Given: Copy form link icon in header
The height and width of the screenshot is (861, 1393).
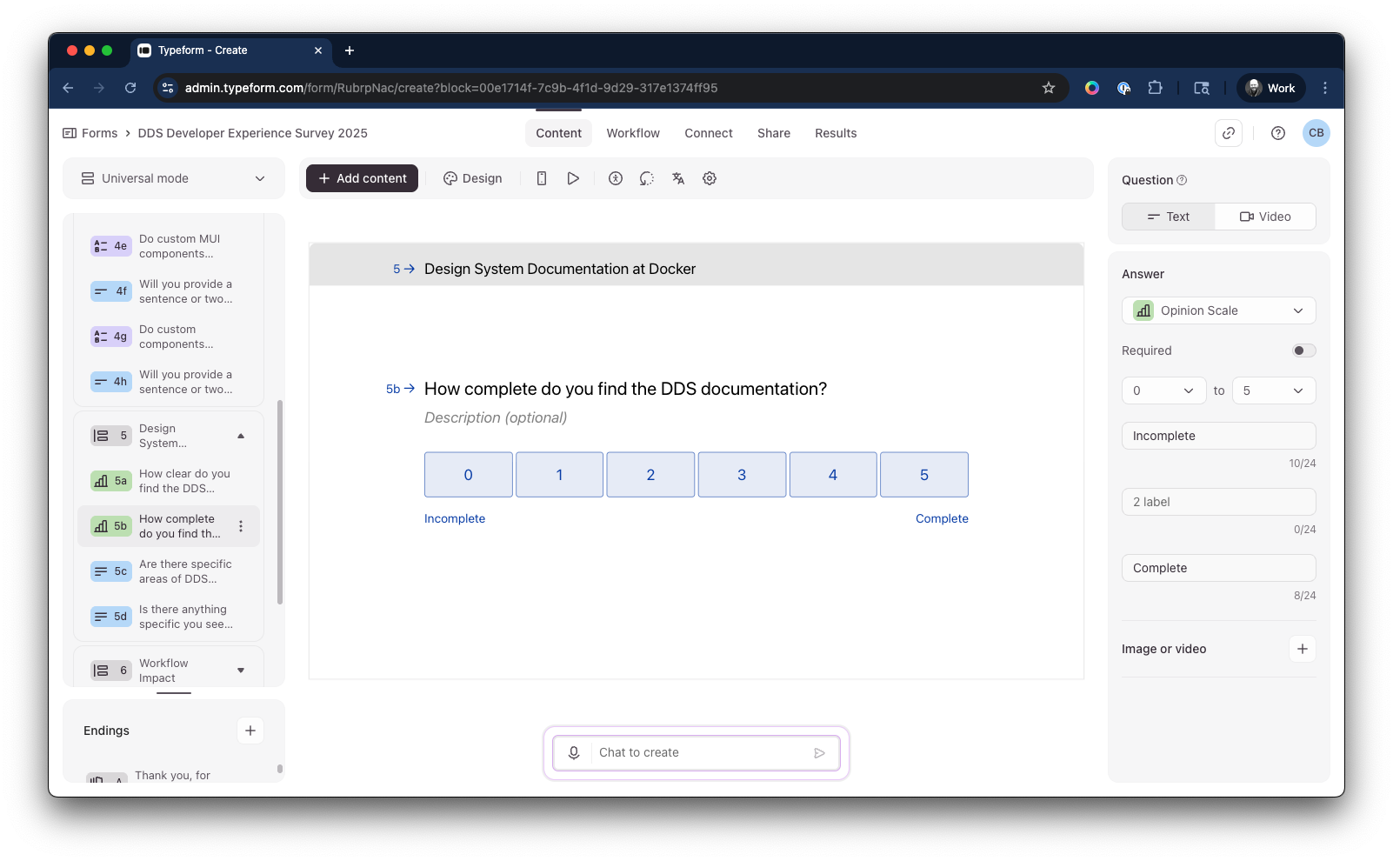Looking at the screenshot, I should pos(1229,133).
